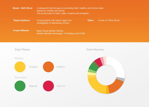Click the pink segment of the donut chart

(x=102, y=61)
